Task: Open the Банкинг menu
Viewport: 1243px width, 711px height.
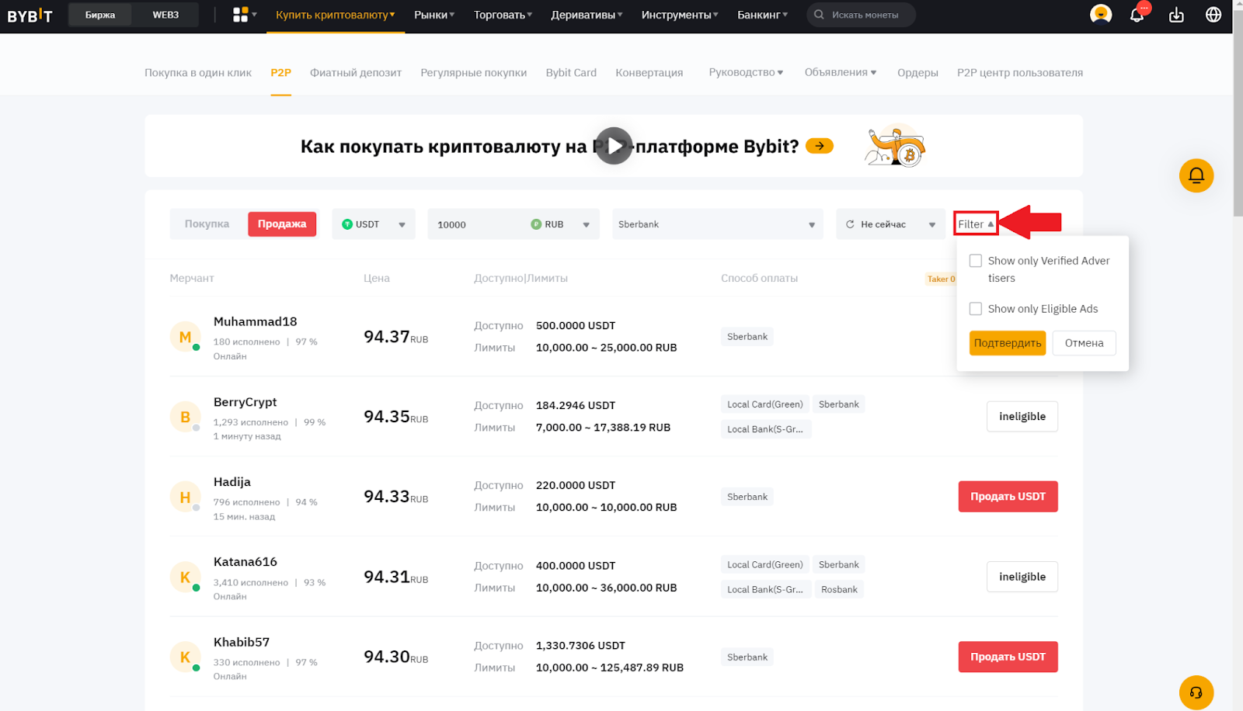Action: click(x=762, y=15)
